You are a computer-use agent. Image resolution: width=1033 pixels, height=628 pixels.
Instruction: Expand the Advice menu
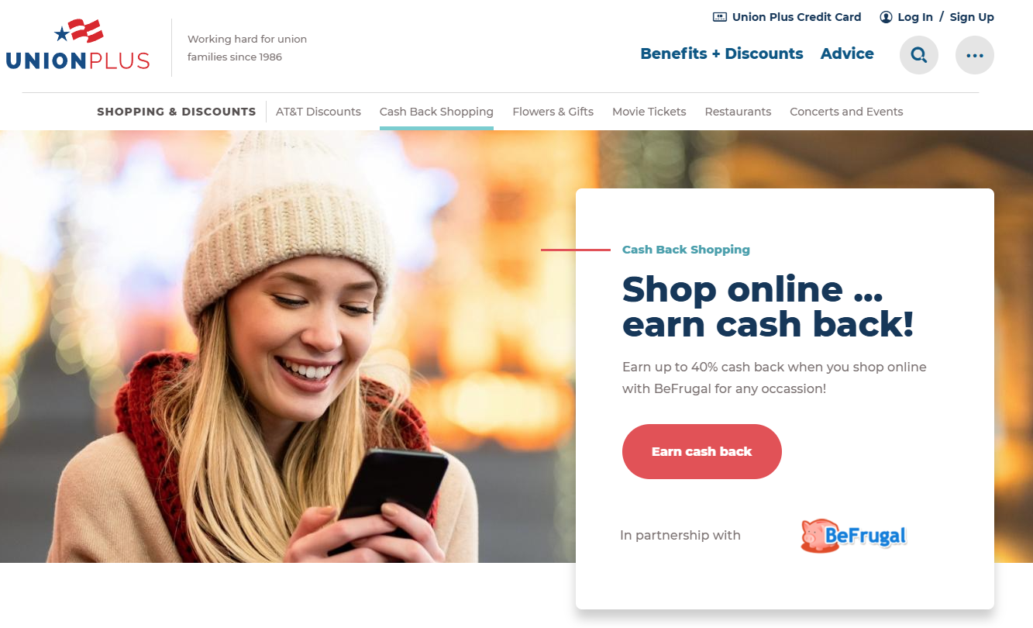847,53
